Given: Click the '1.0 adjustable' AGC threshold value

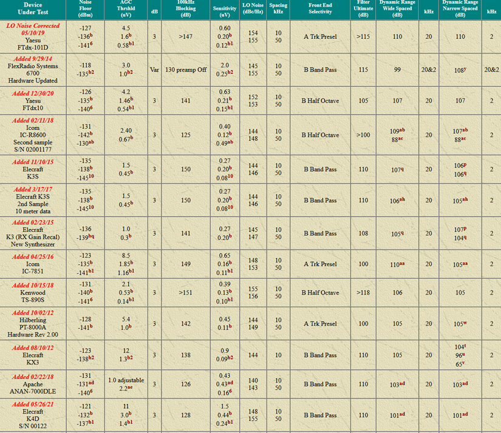Looking at the screenshot, I should coord(126,380).
